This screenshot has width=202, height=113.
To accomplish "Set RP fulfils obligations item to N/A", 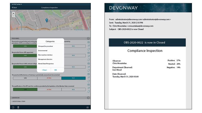I will tap(75, 67).
